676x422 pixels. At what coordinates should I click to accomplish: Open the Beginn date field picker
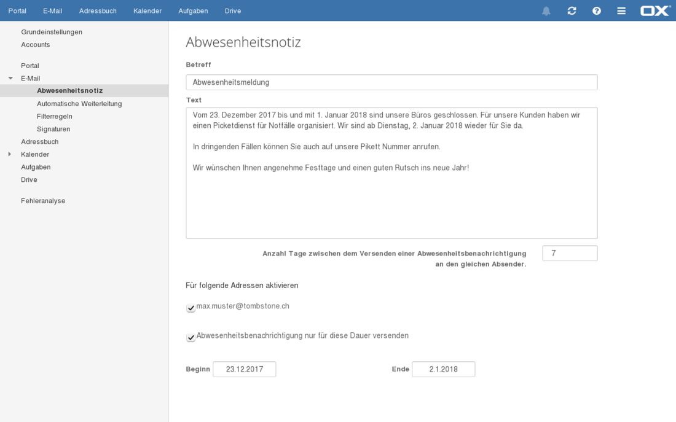[x=244, y=369]
